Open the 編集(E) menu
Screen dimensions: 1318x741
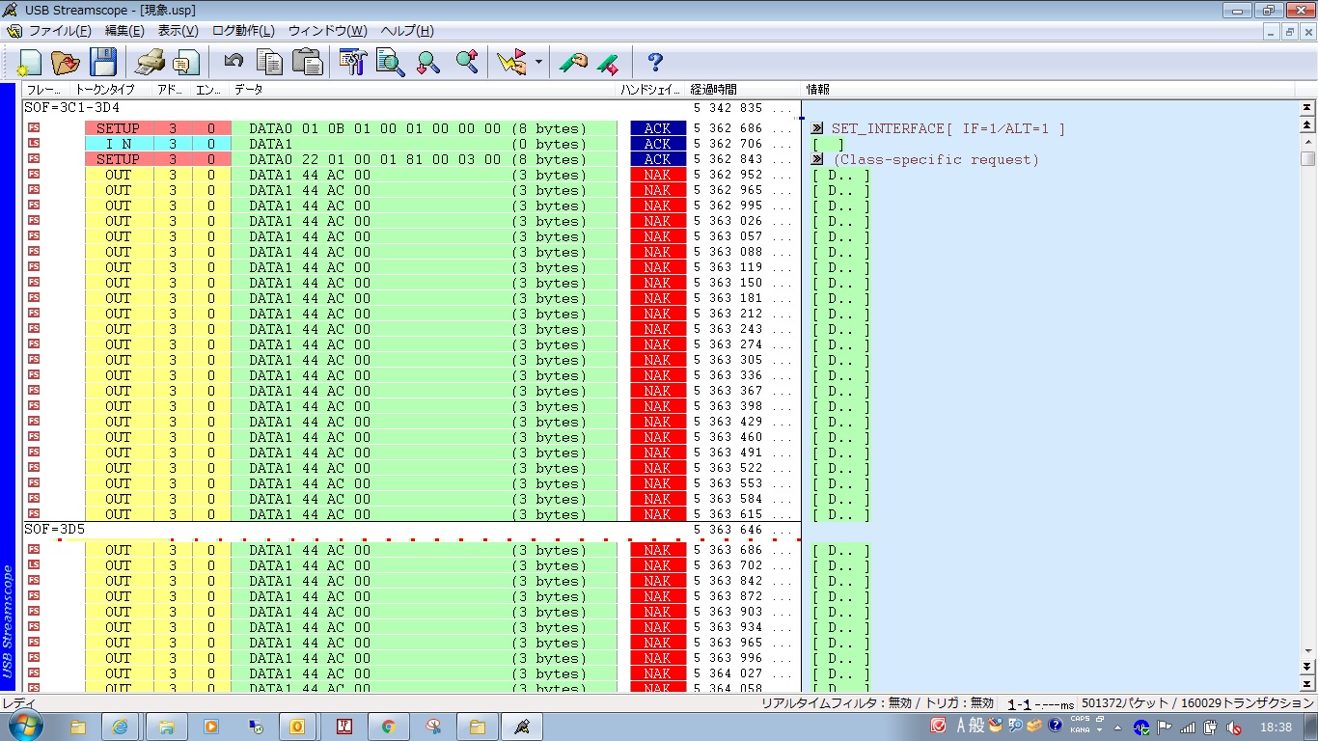124,31
